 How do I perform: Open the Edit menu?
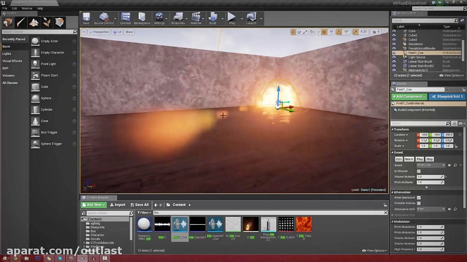click(x=15, y=8)
